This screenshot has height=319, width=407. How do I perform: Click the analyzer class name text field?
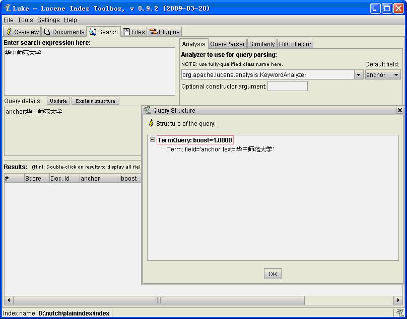[267, 75]
